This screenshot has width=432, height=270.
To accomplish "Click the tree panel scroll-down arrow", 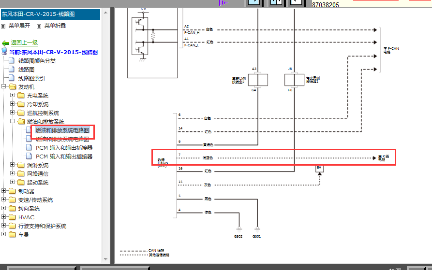I will [x=106, y=259].
